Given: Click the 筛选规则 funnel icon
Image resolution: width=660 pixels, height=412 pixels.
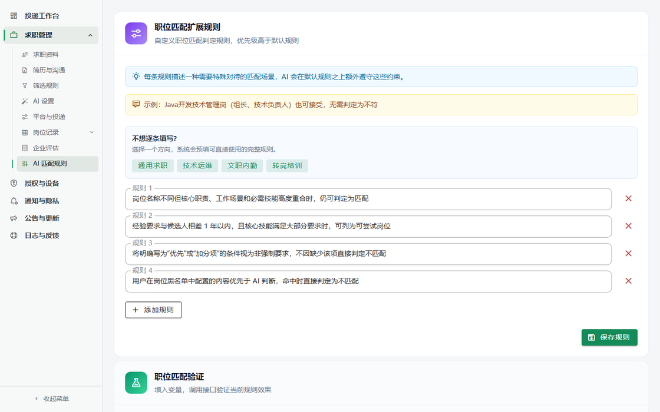Looking at the screenshot, I should click(x=25, y=86).
